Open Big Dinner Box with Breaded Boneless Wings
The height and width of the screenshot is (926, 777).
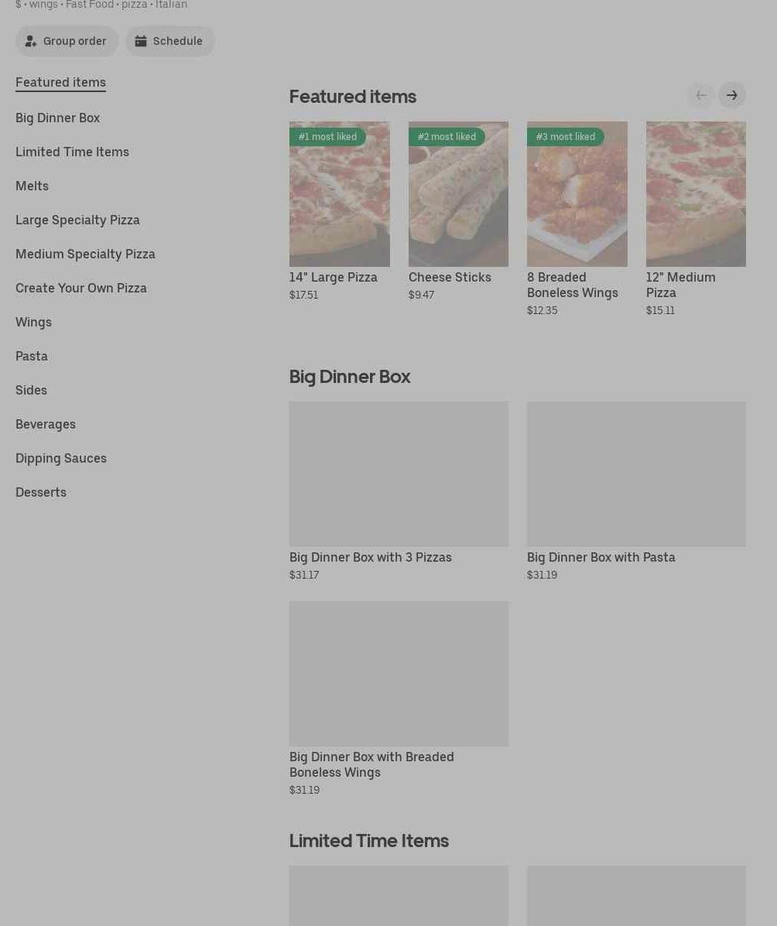coord(399,699)
